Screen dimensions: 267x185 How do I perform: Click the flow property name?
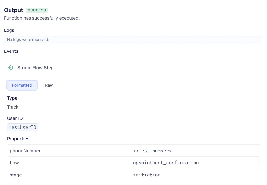(14, 163)
